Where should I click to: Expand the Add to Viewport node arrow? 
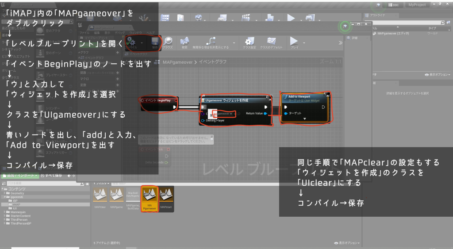point(304,119)
